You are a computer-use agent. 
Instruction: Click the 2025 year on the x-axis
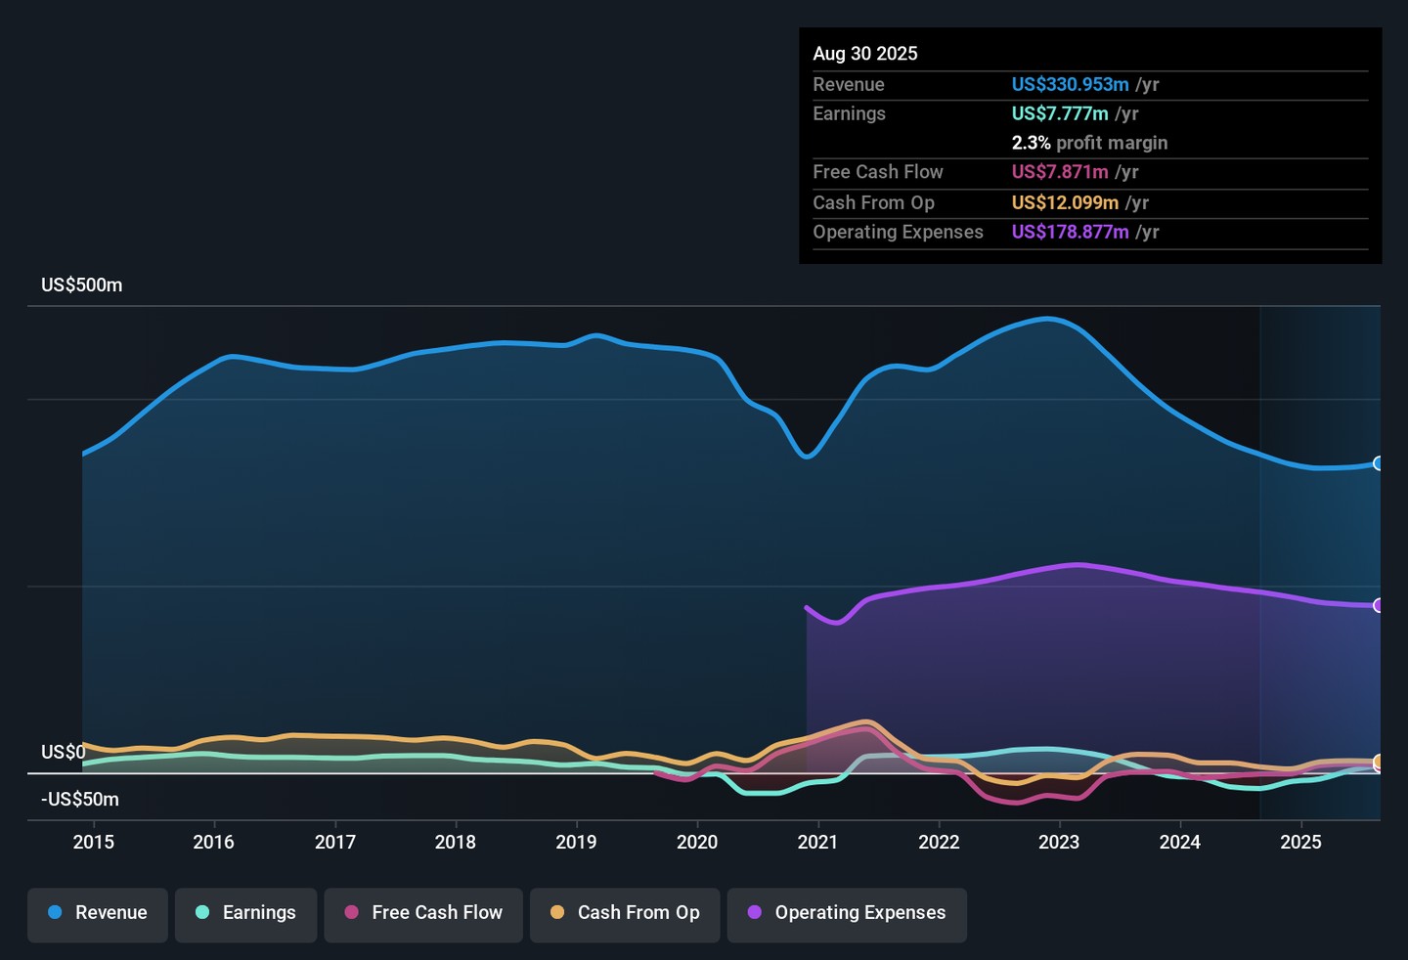tap(1300, 843)
